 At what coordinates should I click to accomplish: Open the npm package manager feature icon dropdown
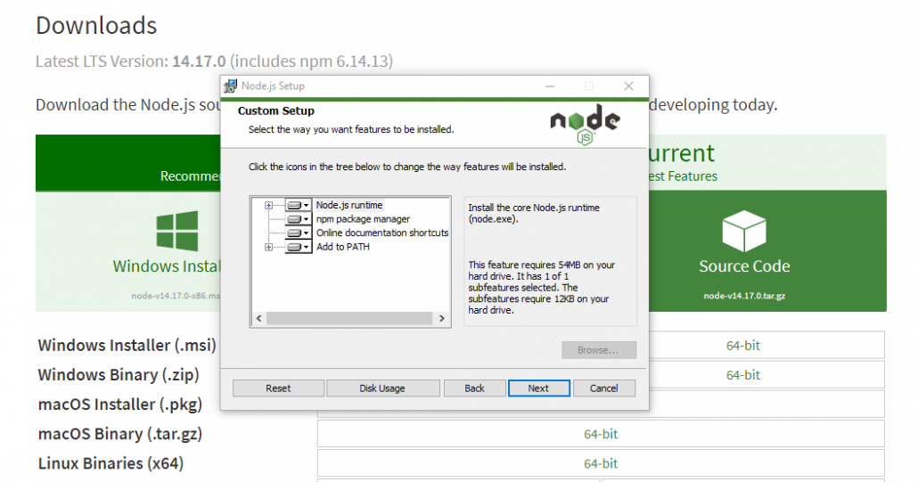[307, 219]
